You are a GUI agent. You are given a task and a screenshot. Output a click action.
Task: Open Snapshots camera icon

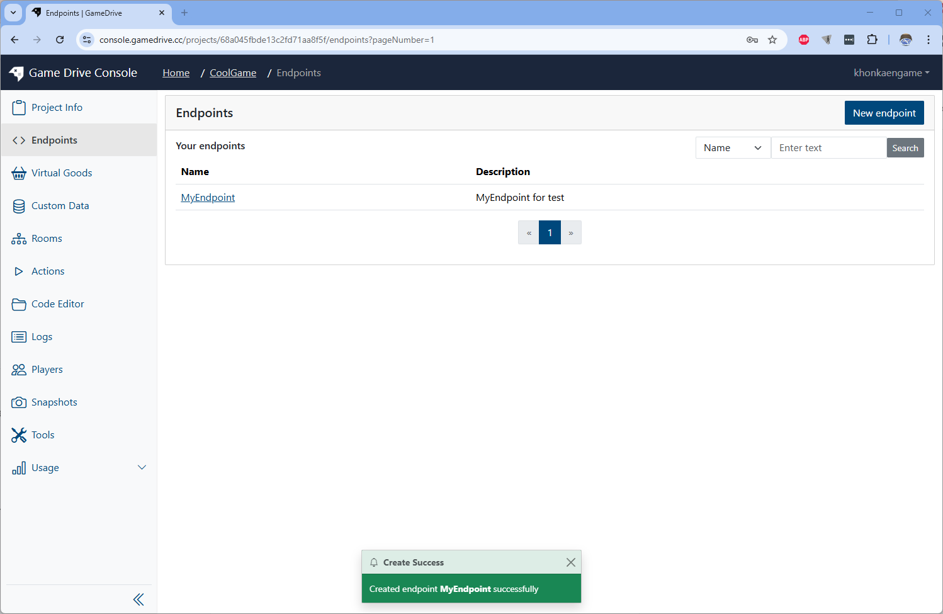tap(19, 402)
